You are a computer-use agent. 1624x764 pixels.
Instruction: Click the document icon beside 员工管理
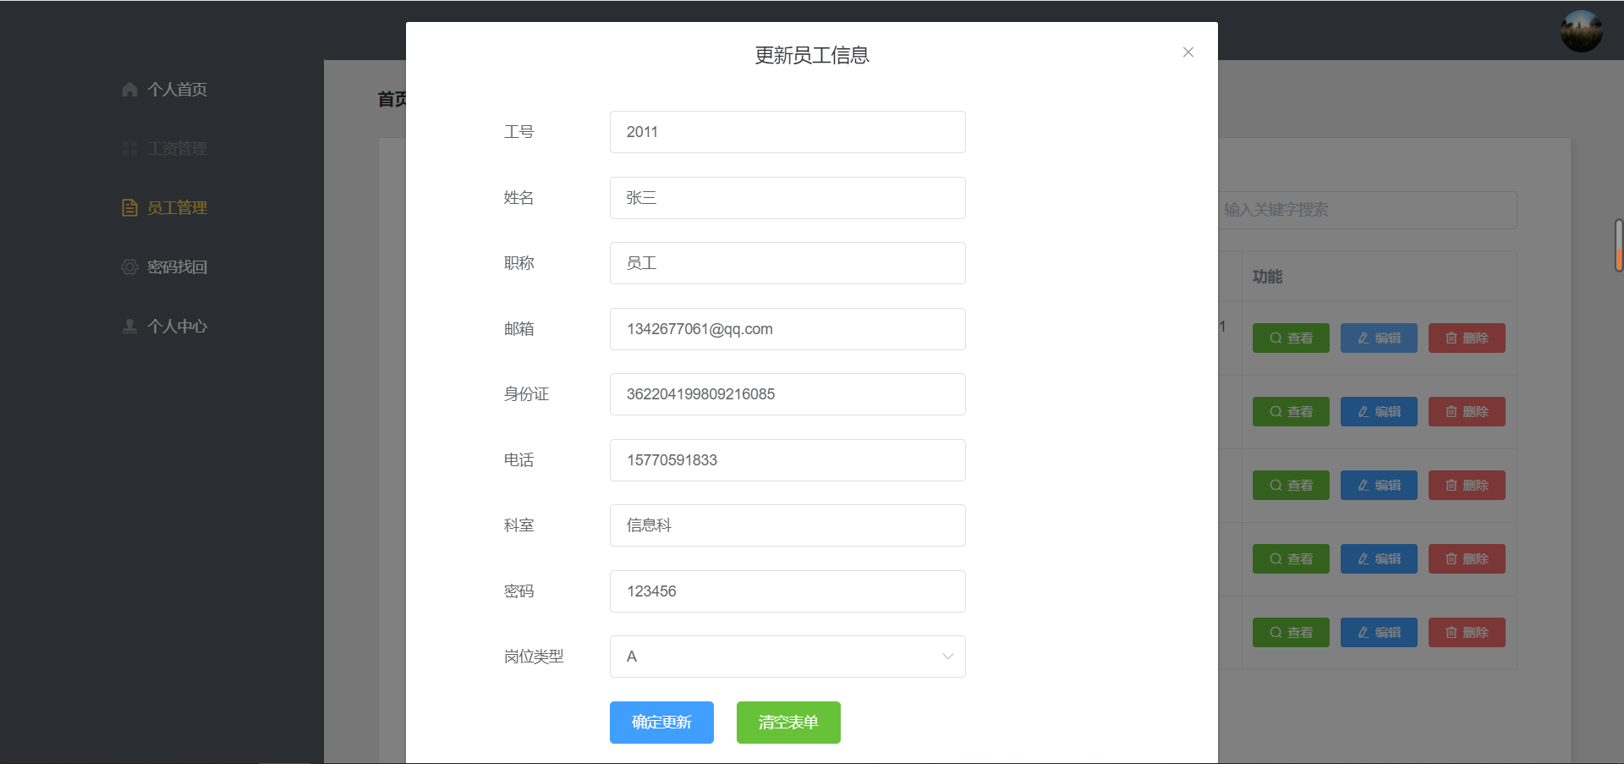pyautogui.click(x=129, y=208)
